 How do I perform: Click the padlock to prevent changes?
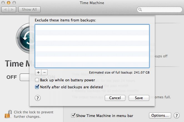coord(7,114)
